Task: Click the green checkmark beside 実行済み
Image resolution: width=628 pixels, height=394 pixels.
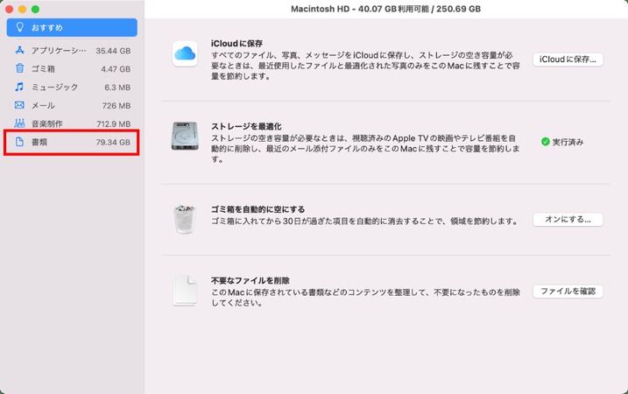Action: coord(545,141)
